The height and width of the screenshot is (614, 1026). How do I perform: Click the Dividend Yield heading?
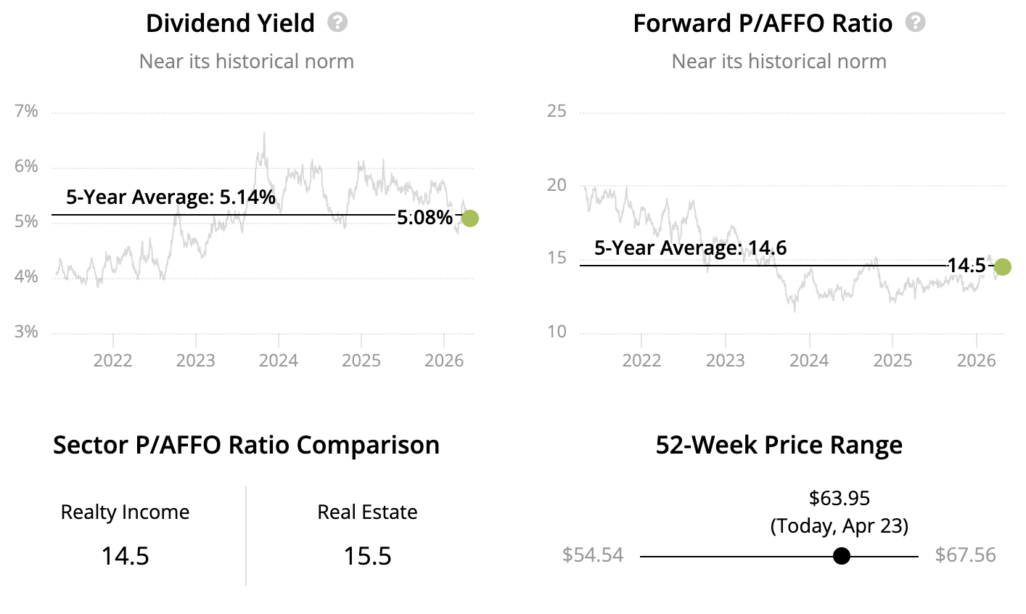[x=230, y=23]
